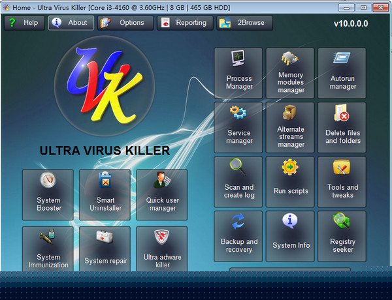Screen dimensions: 392x300
Task: Open System Immunization
Action: pos(48,249)
